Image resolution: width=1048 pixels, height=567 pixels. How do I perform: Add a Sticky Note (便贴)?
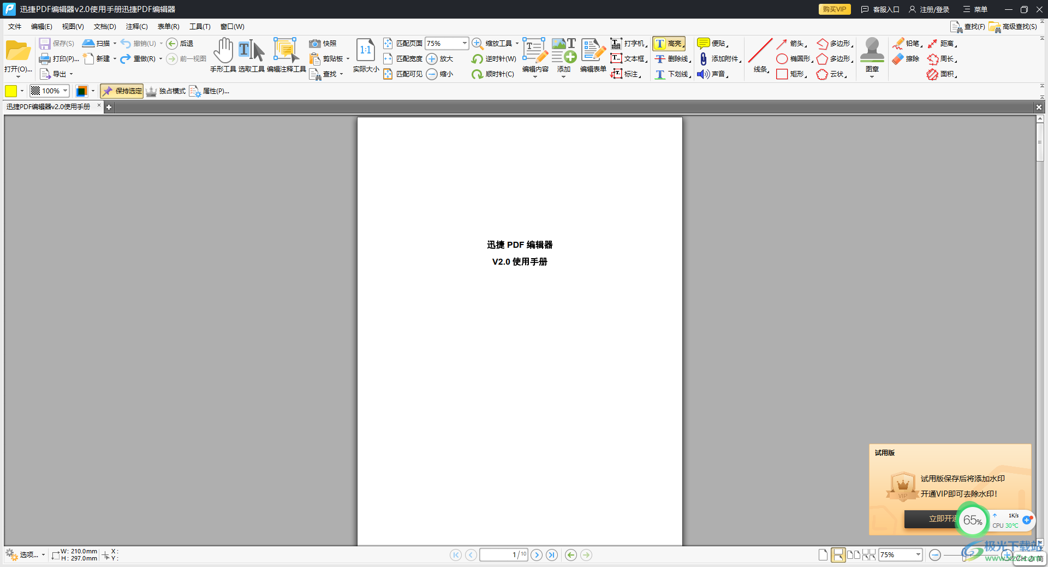[713, 44]
